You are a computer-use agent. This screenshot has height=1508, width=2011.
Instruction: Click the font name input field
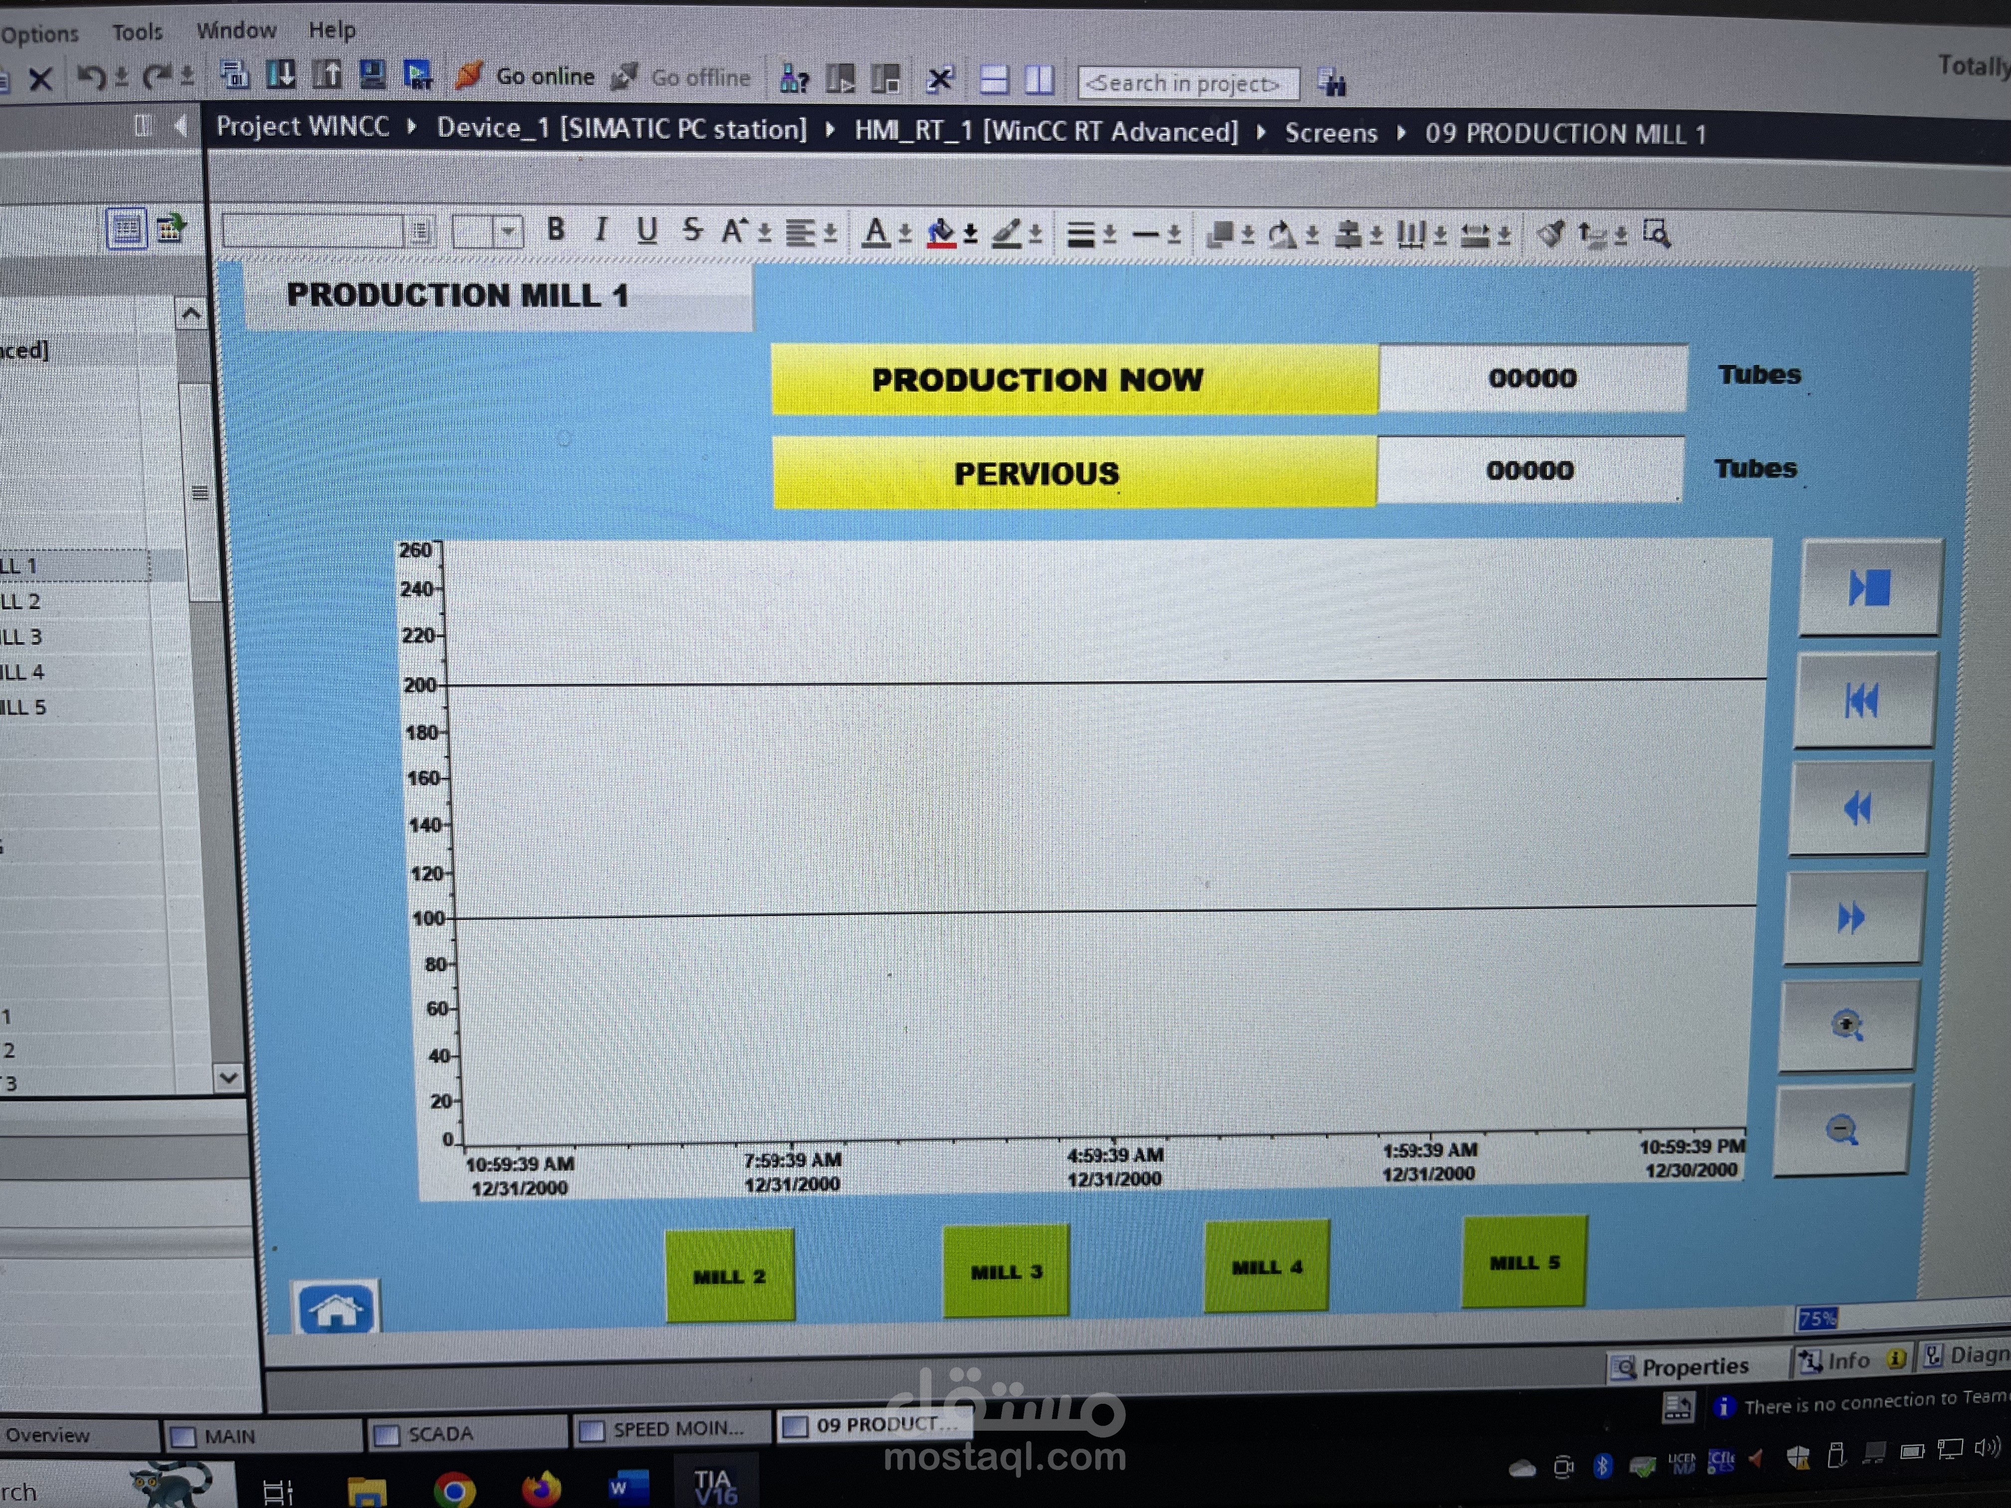point(314,231)
